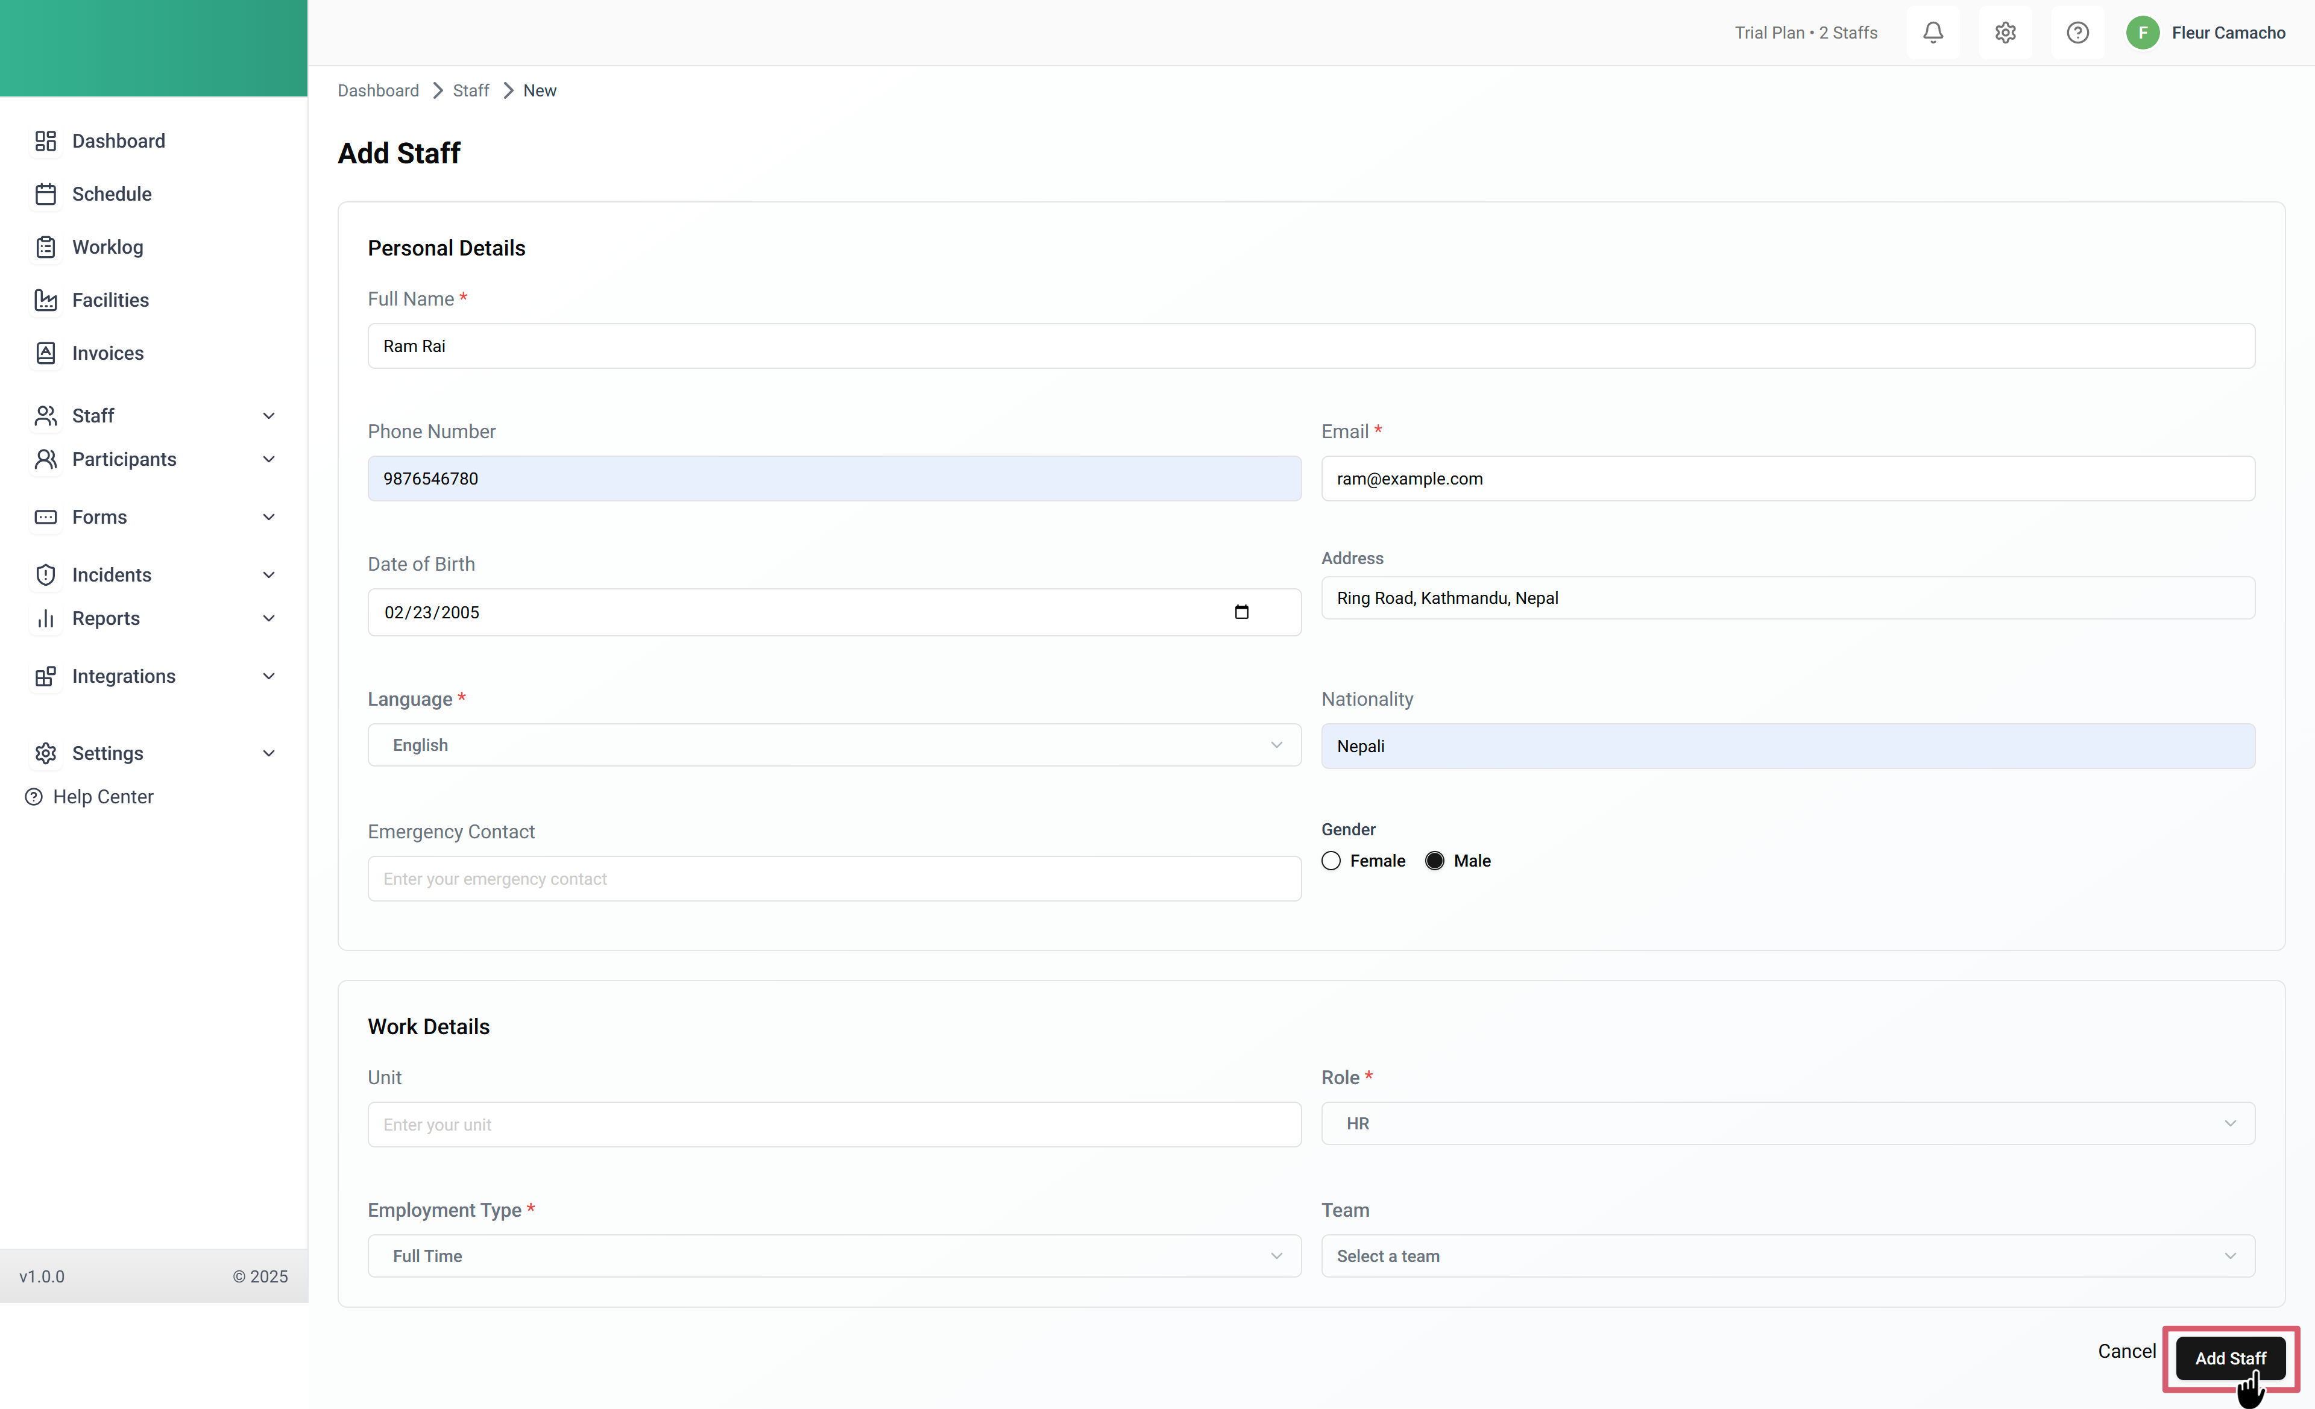The image size is (2315, 1409).
Task: Click the Schedule calendar icon in sidebar
Action: [x=45, y=195]
